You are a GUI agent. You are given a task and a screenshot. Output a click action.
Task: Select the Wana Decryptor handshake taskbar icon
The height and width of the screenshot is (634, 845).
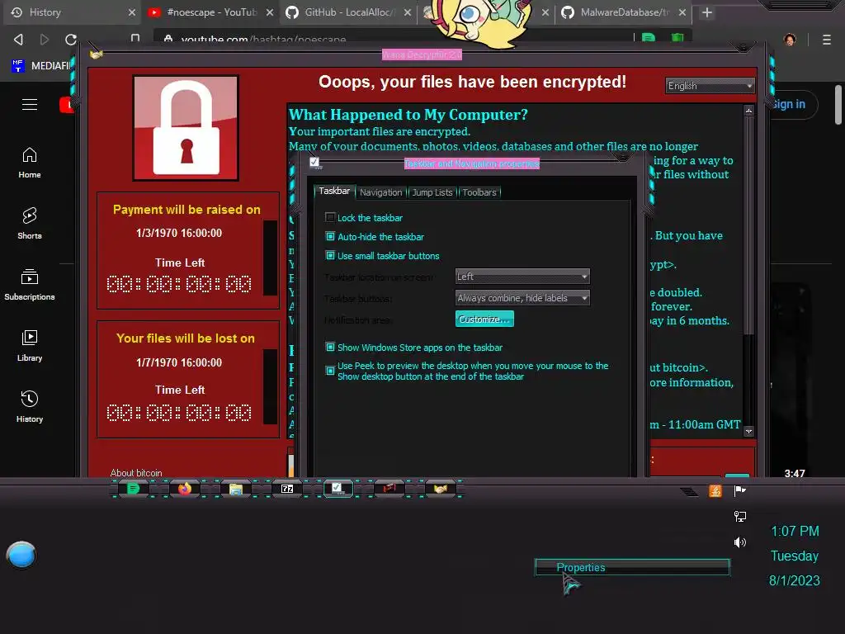(441, 489)
